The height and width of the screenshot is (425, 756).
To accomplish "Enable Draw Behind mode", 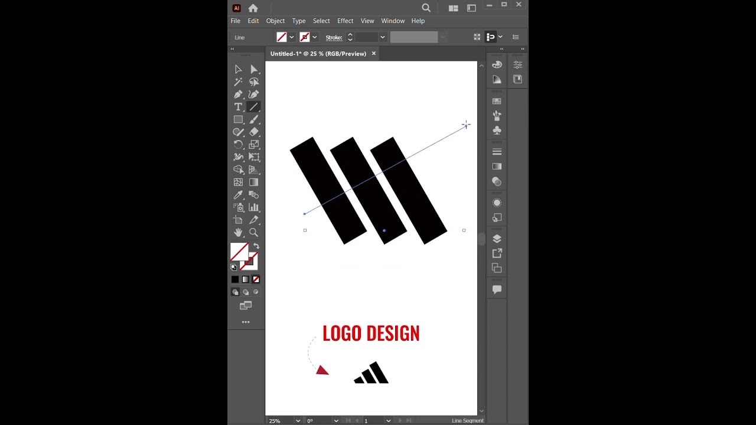I will (246, 292).
